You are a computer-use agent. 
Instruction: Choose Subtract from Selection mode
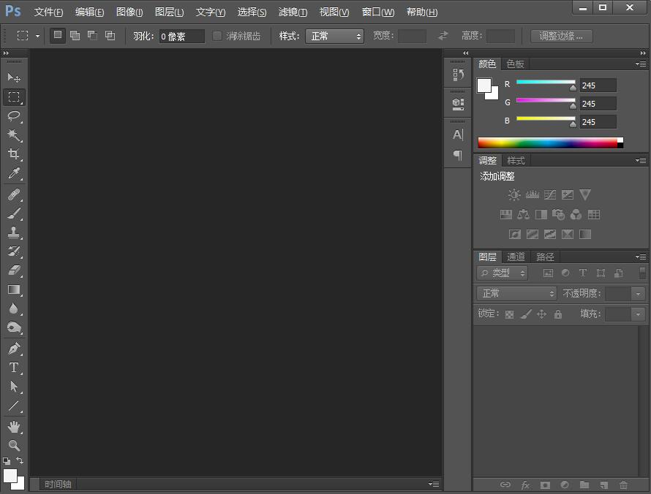pos(92,36)
